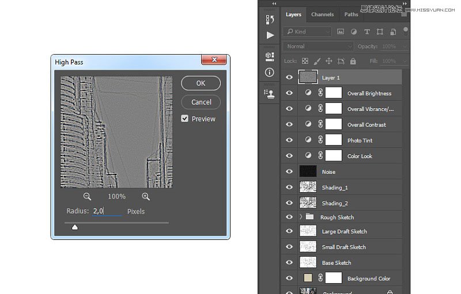This screenshot has width=461, height=294.
Task: Lock artboard nesting icon
Action: 341,61
